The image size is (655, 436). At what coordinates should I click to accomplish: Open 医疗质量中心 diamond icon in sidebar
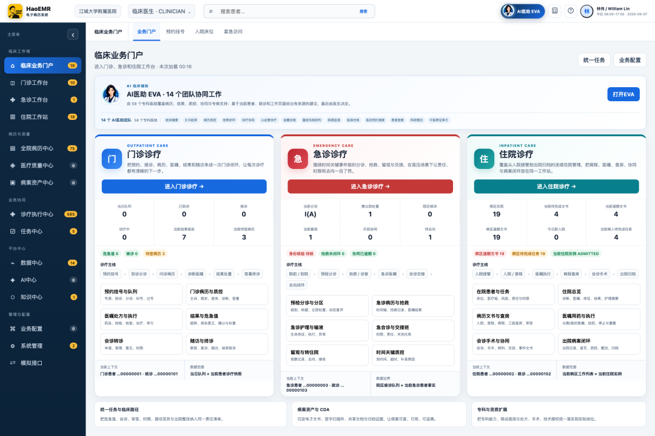(x=13, y=166)
